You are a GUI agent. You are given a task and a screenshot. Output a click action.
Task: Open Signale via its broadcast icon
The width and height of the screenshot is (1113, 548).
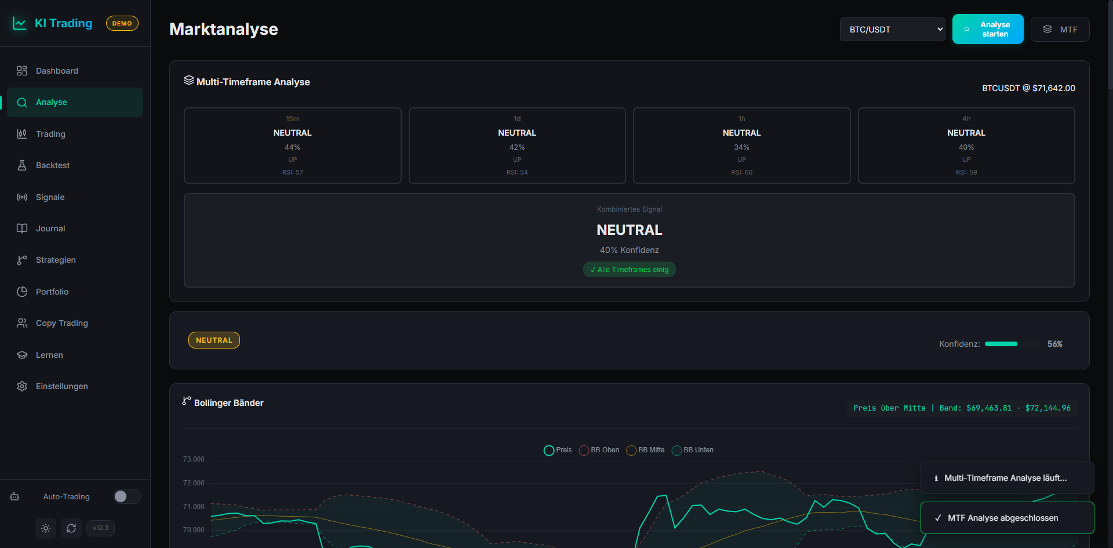(x=22, y=197)
